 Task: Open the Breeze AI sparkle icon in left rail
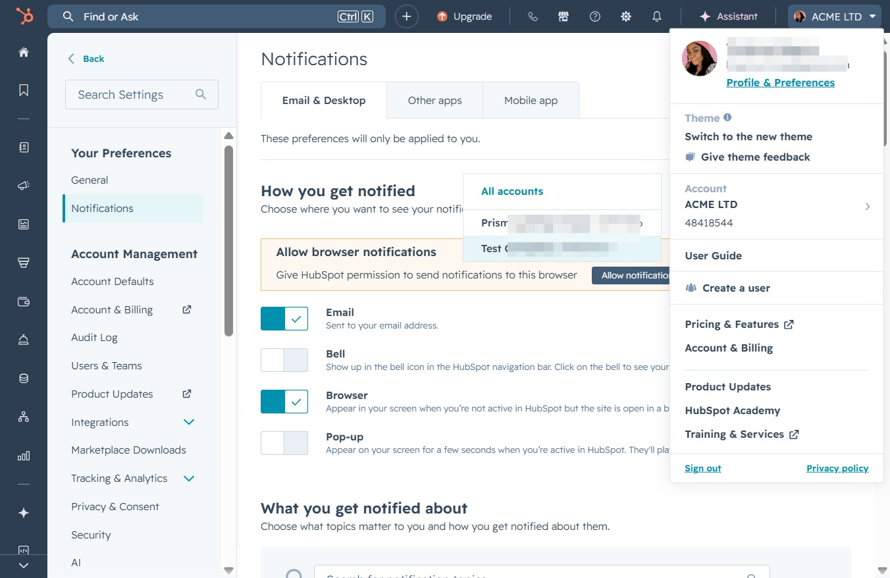(x=24, y=513)
